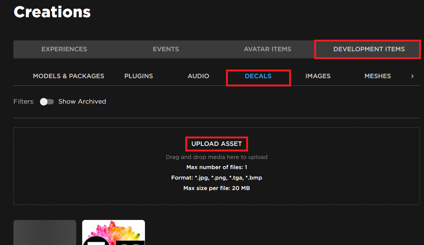Toggle the Show Archived switch
This screenshot has width=424, height=245.
[x=47, y=101]
